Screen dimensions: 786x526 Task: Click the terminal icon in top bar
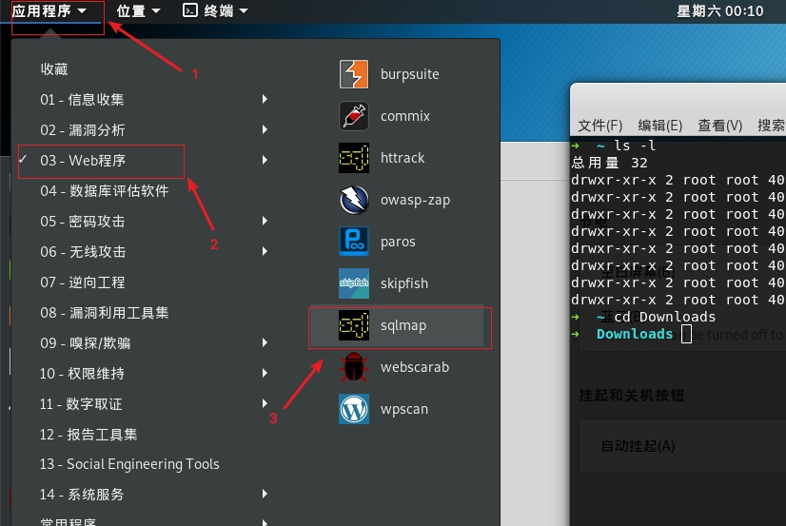pos(190,10)
